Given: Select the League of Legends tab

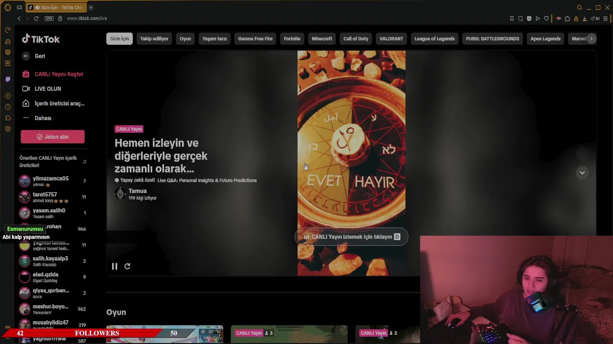Looking at the screenshot, I should point(434,39).
